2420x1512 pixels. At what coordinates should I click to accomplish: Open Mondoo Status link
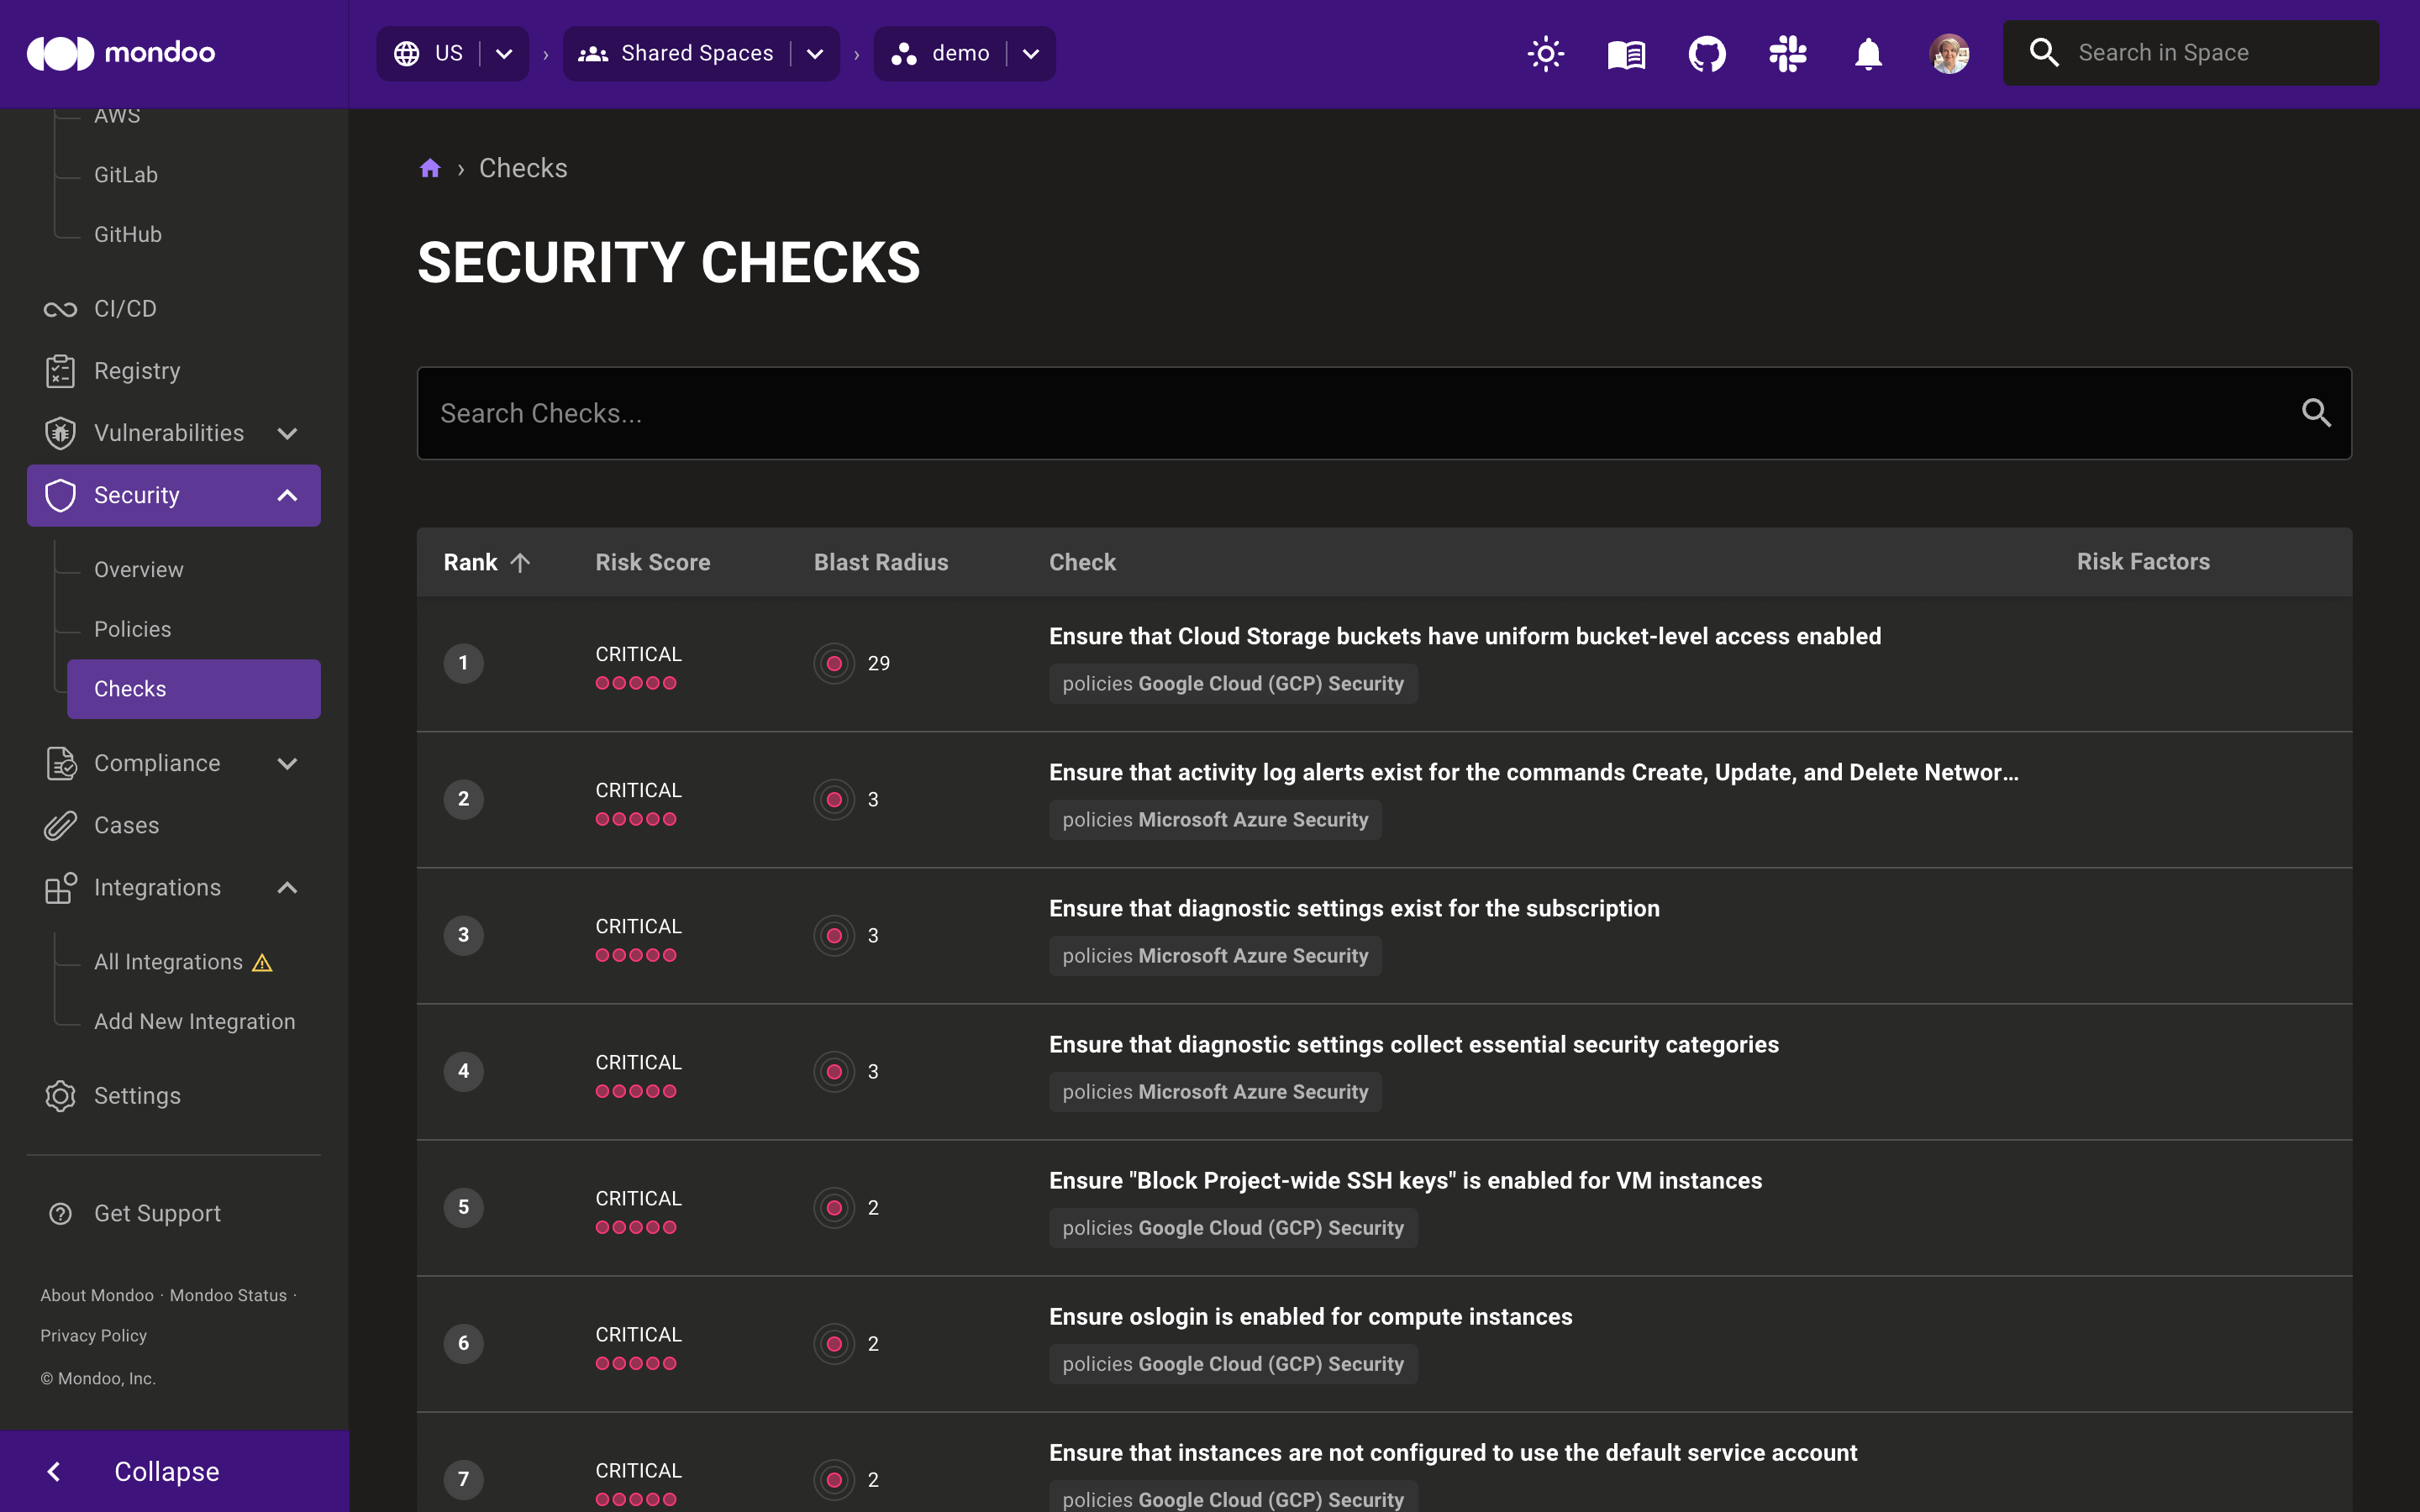(x=228, y=1295)
